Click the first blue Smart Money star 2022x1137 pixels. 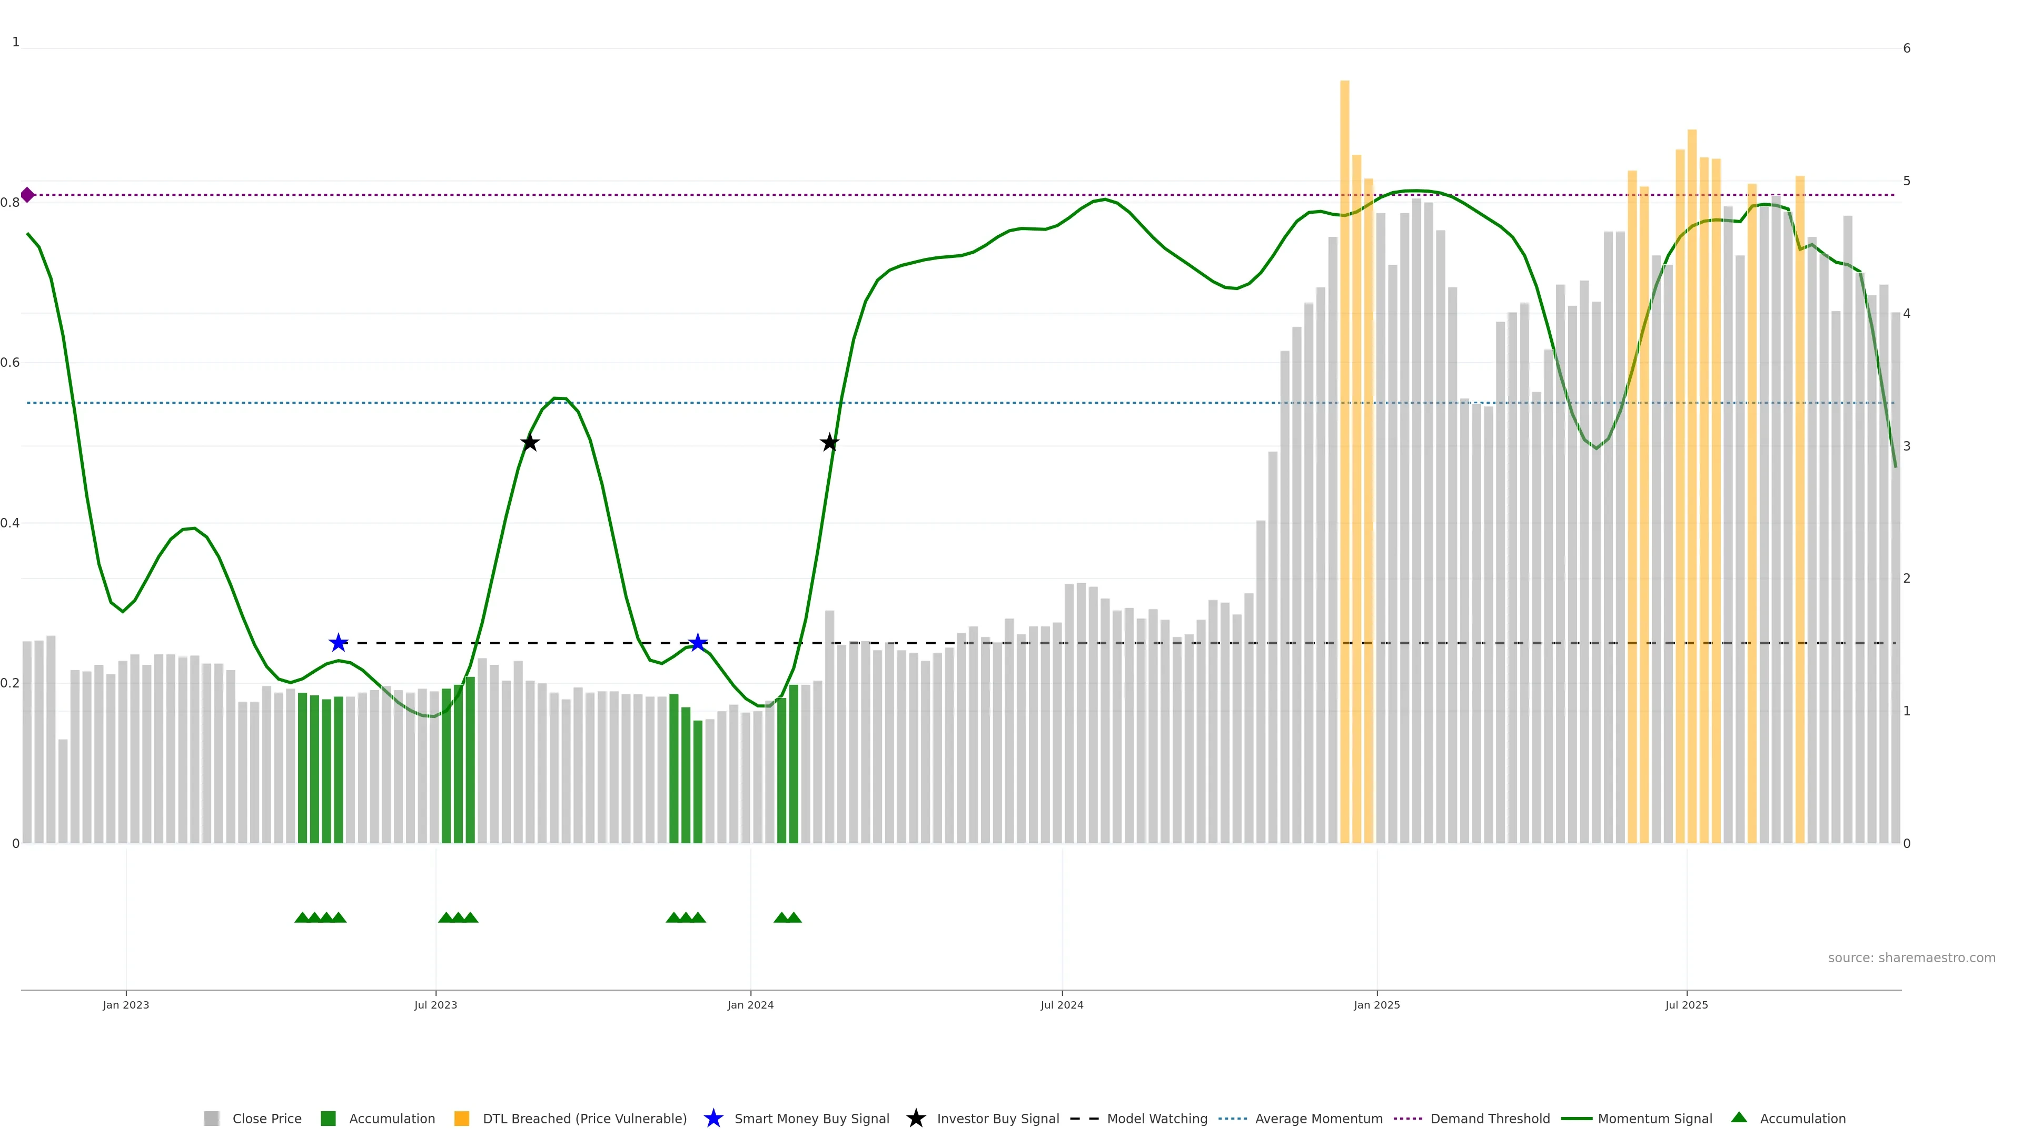[338, 643]
